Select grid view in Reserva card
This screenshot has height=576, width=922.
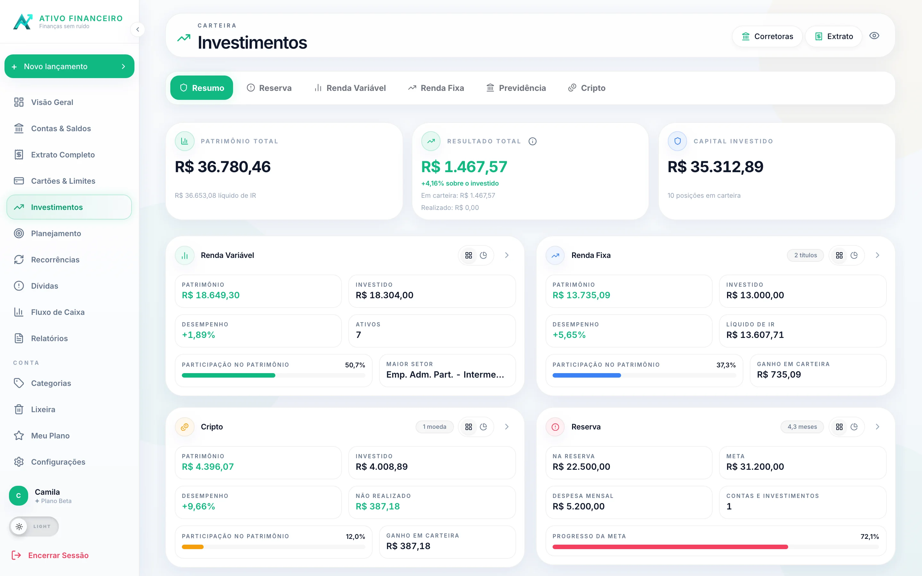839,427
